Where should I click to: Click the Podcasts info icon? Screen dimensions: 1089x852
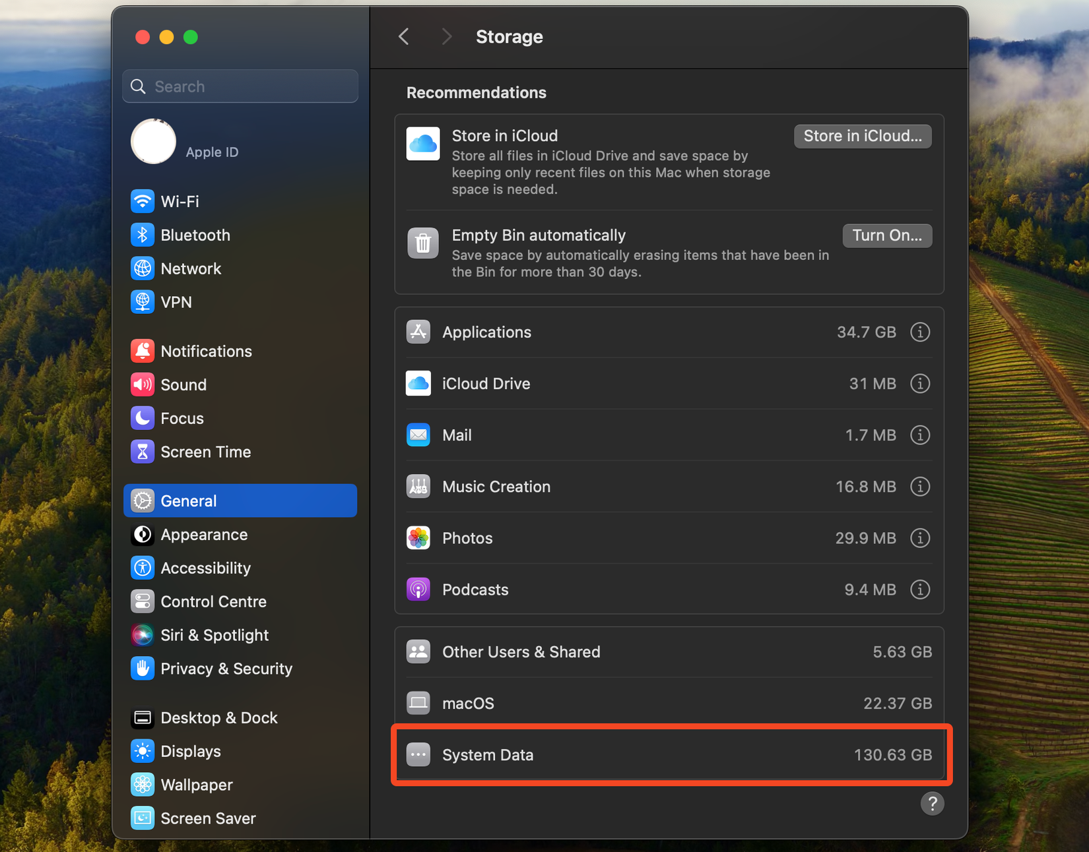click(919, 590)
